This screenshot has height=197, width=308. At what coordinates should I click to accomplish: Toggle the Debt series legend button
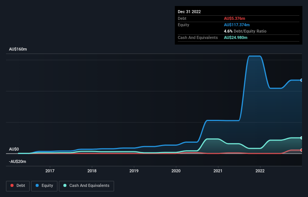click(x=18, y=186)
